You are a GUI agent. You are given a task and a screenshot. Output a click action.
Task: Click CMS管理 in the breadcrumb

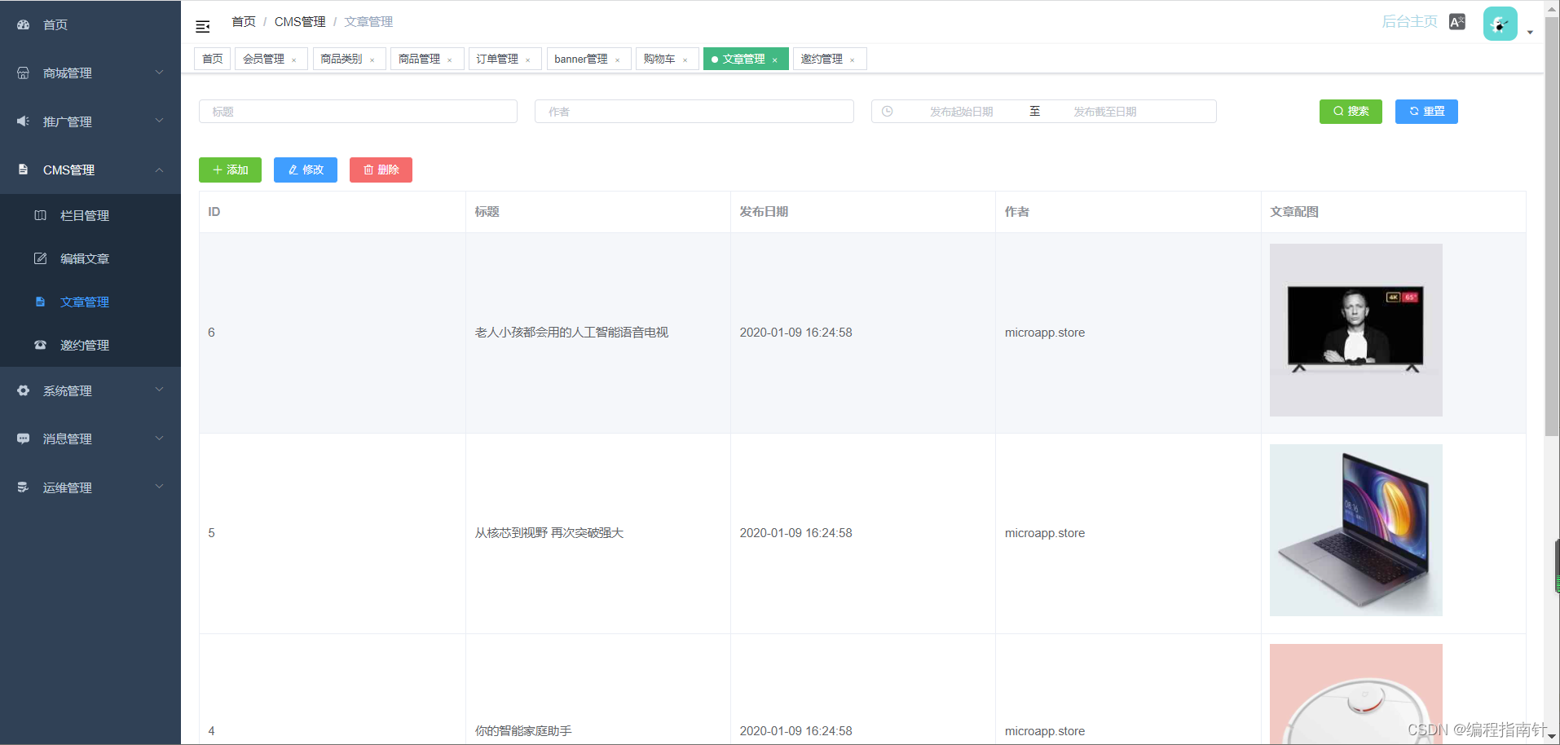pos(300,21)
